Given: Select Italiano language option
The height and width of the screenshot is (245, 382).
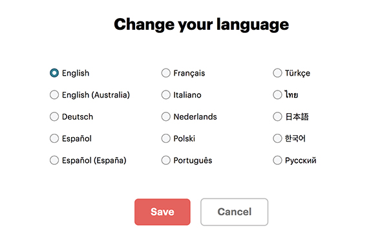Looking at the screenshot, I should pyautogui.click(x=165, y=95).
